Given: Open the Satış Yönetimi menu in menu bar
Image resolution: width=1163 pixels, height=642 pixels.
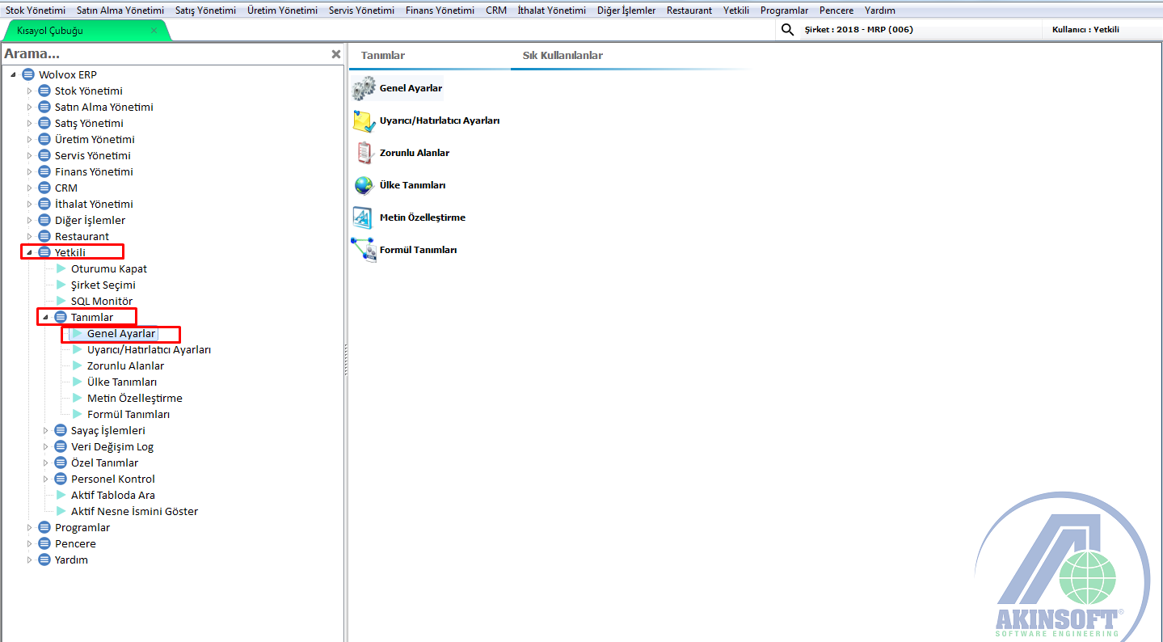Looking at the screenshot, I should [x=205, y=11].
